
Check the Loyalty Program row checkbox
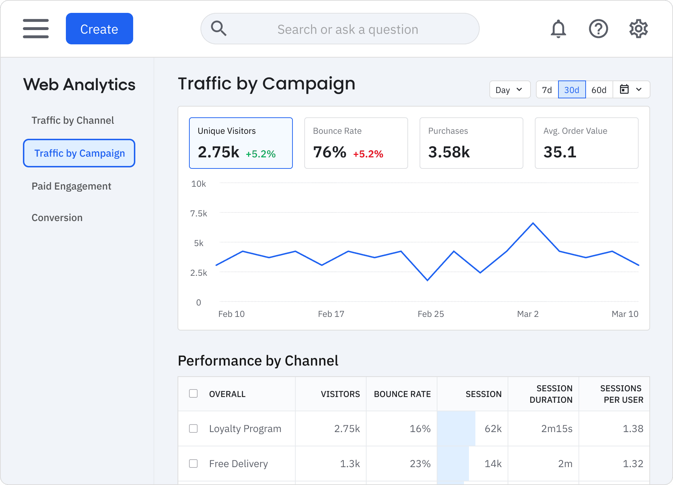(193, 428)
